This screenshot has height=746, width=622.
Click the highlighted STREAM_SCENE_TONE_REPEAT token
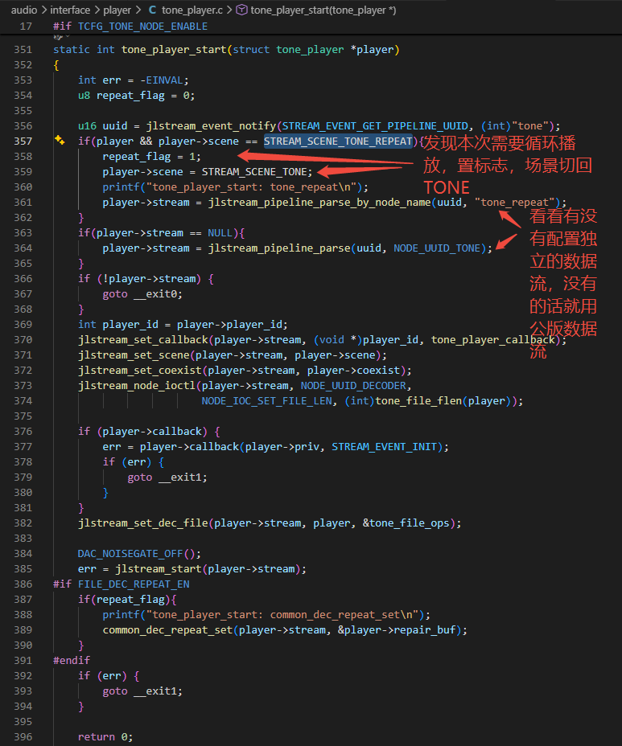(x=338, y=141)
